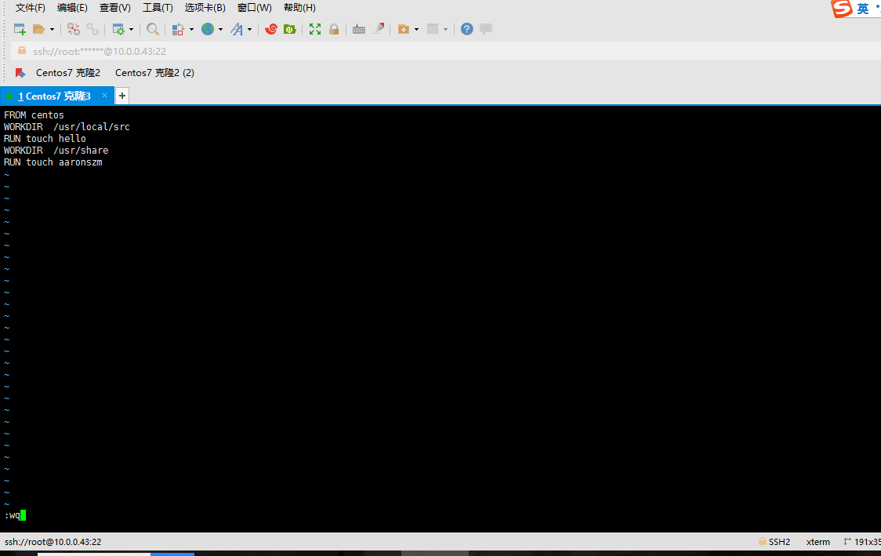881x556 pixels.
Task: Open the window layout dropdown arrow
Action: [445, 29]
